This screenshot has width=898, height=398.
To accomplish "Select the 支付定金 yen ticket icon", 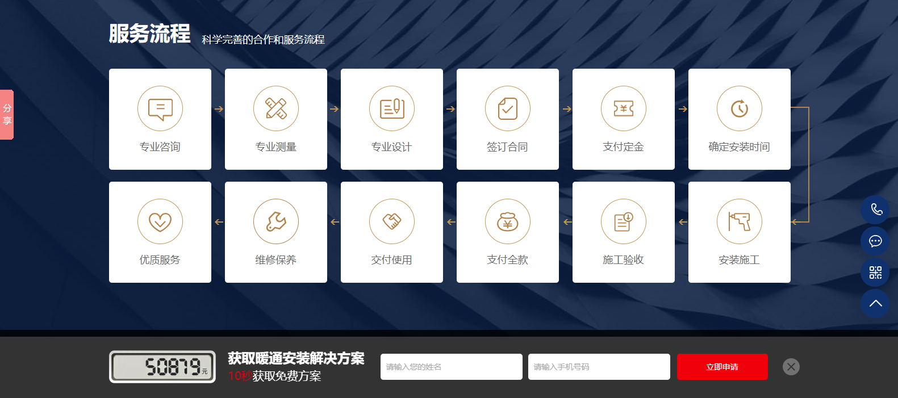I will tap(624, 108).
